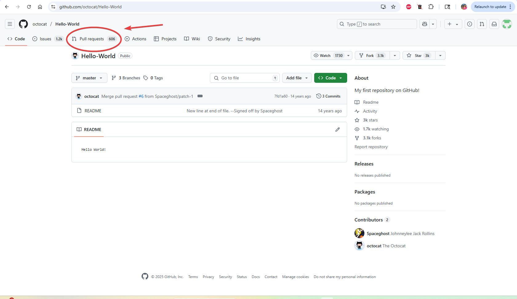Screen dimensions: 517x299
Task: Open Readme link in About sidebar
Action: [367, 102]
